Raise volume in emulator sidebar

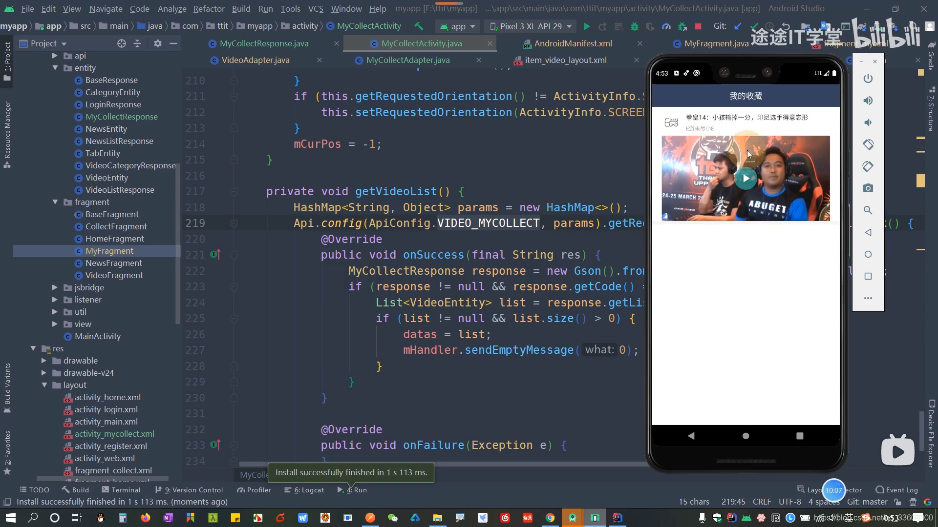[x=868, y=101]
